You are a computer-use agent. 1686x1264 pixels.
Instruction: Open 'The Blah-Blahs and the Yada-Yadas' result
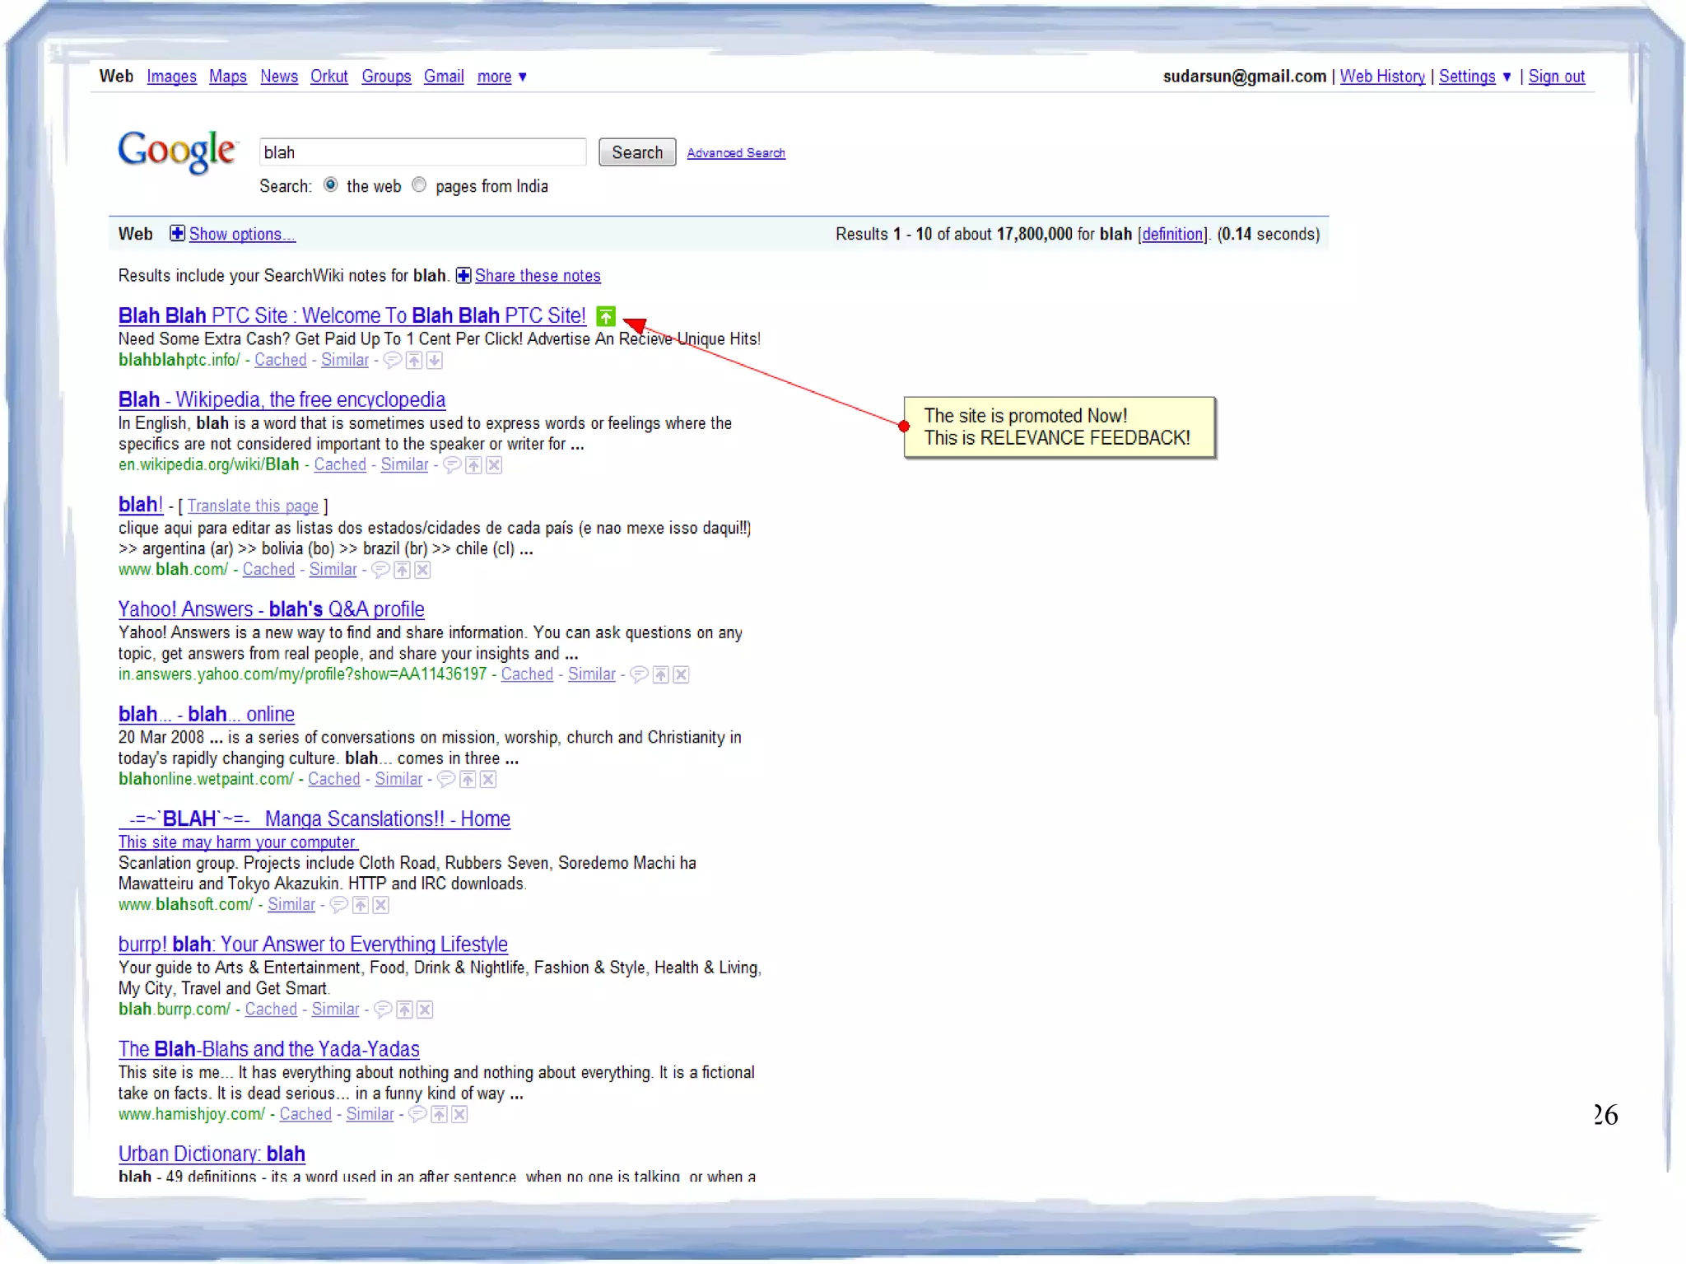click(x=269, y=1049)
